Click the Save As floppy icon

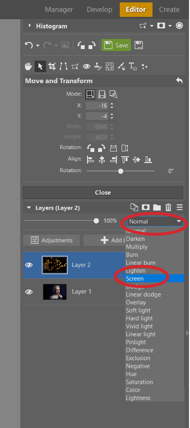click(139, 45)
